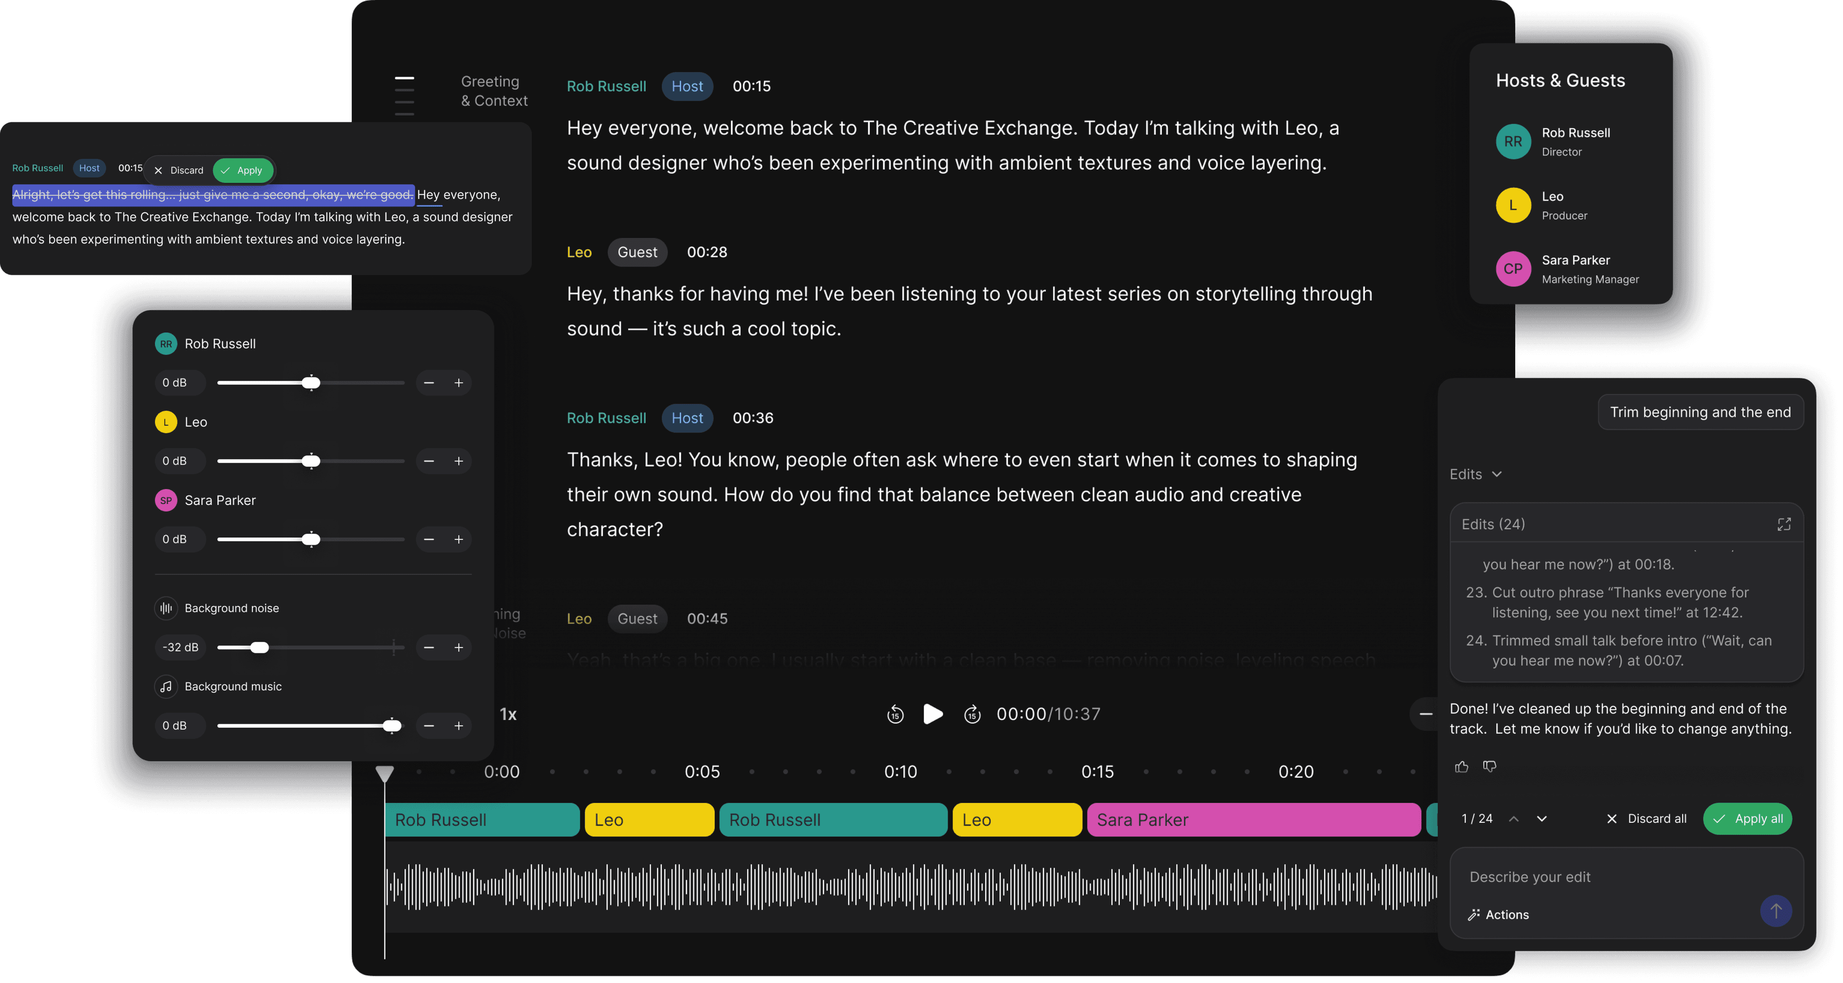This screenshot has height=983, width=1843.
Task: Click Discard all edits
Action: pyautogui.click(x=1646, y=818)
